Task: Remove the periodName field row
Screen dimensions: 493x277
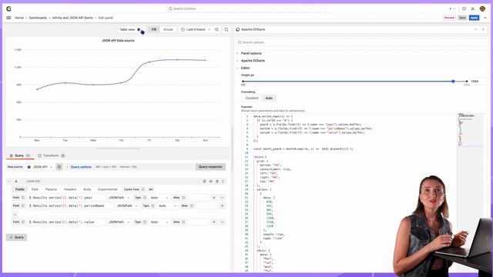Action: tap(15, 214)
